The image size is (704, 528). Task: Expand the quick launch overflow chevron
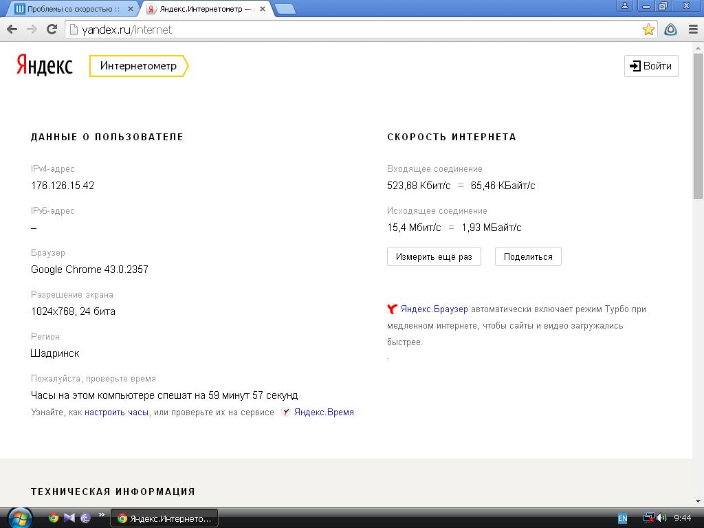pyautogui.click(x=102, y=514)
